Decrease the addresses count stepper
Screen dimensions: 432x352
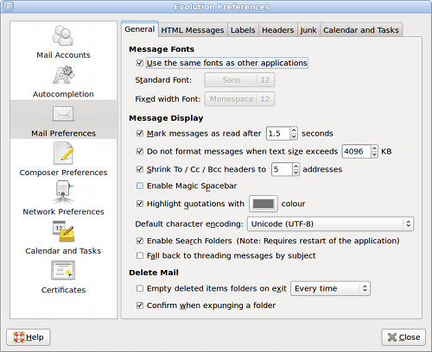point(295,173)
